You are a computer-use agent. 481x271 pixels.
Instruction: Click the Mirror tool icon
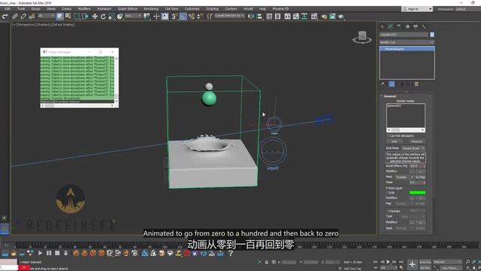[x=251, y=17]
